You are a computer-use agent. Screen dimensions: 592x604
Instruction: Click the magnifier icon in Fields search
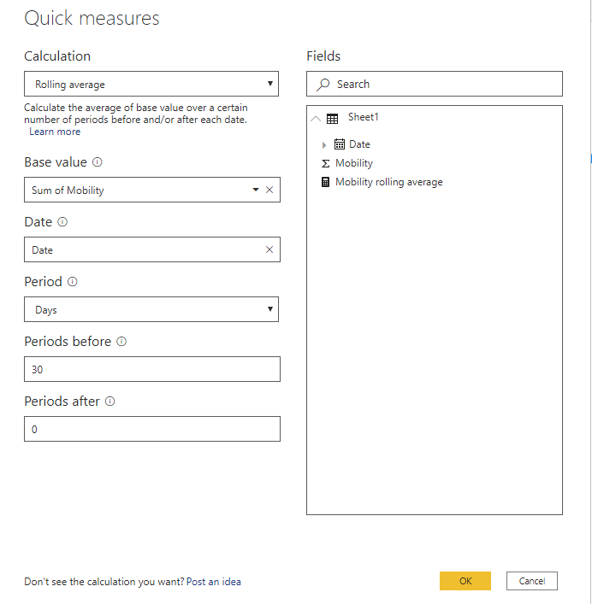(x=323, y=85)
